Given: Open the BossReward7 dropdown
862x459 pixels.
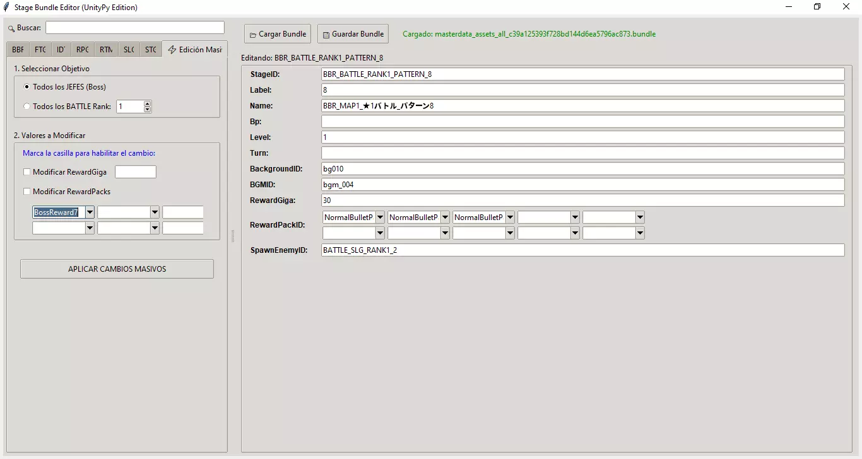Looking at the screenshot, I should click(x=90, y=212).
